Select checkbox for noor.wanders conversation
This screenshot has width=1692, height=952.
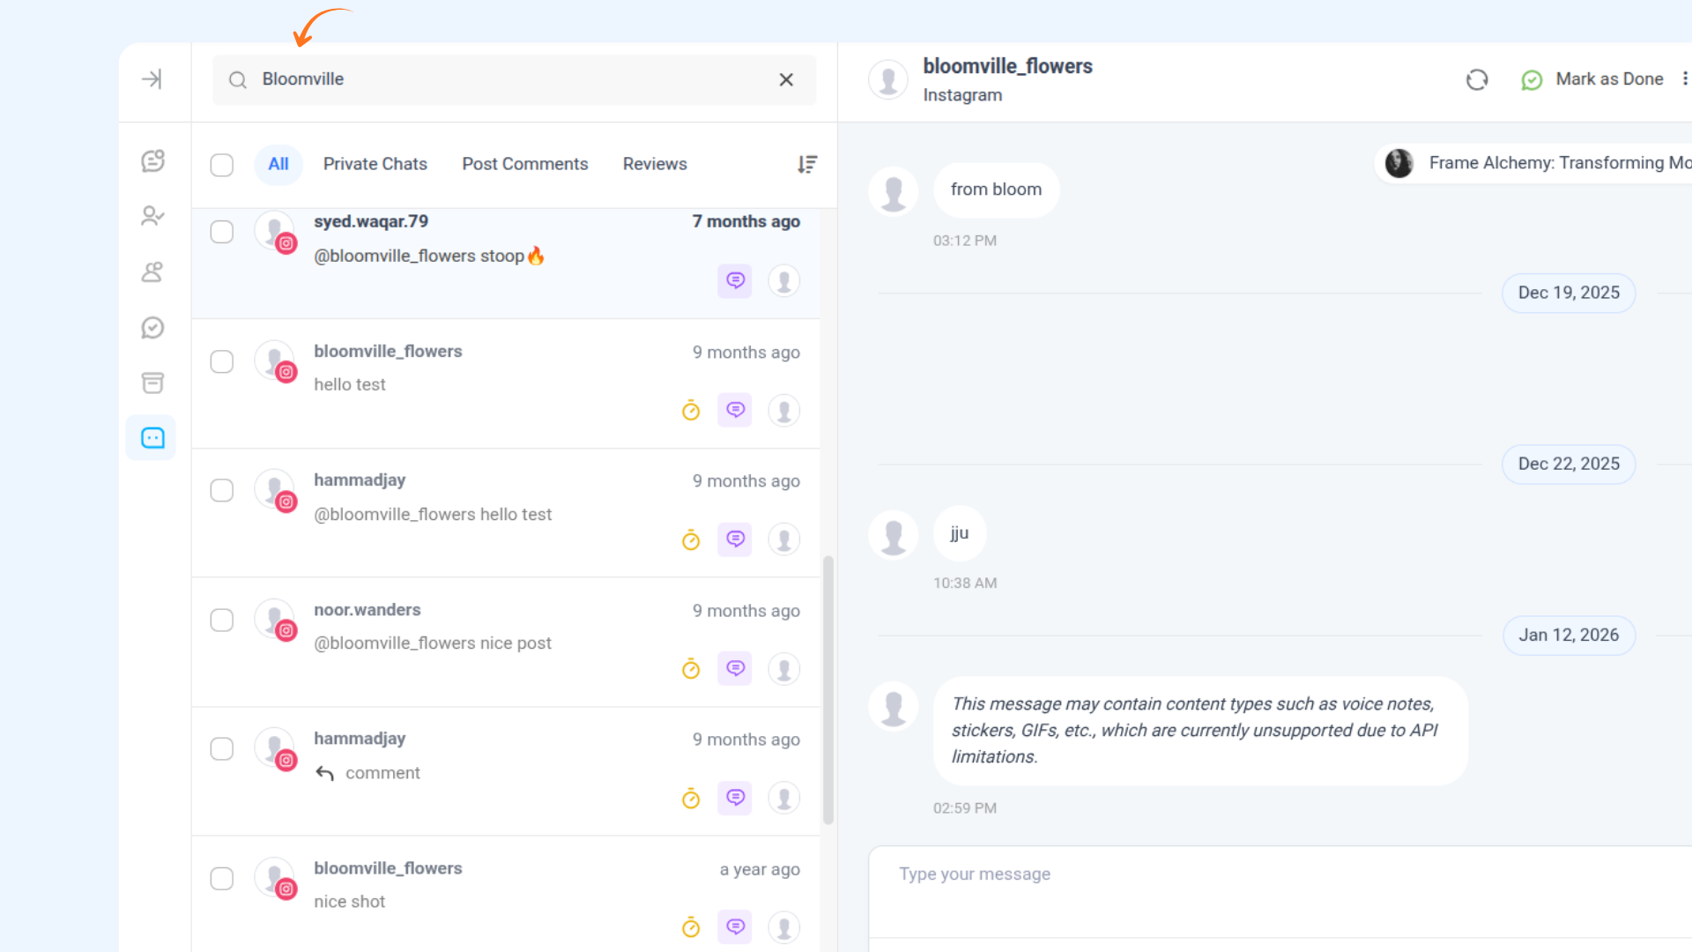coord(222,621)
